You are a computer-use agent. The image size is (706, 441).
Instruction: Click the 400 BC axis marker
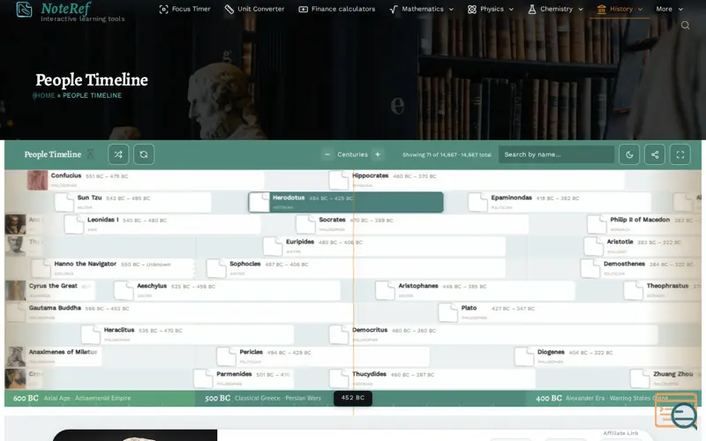tap(548, 399)
